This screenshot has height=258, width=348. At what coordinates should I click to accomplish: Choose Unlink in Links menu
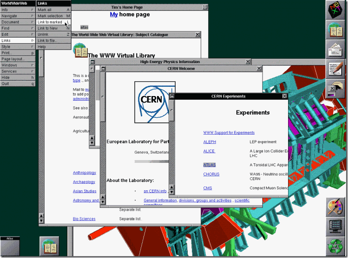click(53, 34)
